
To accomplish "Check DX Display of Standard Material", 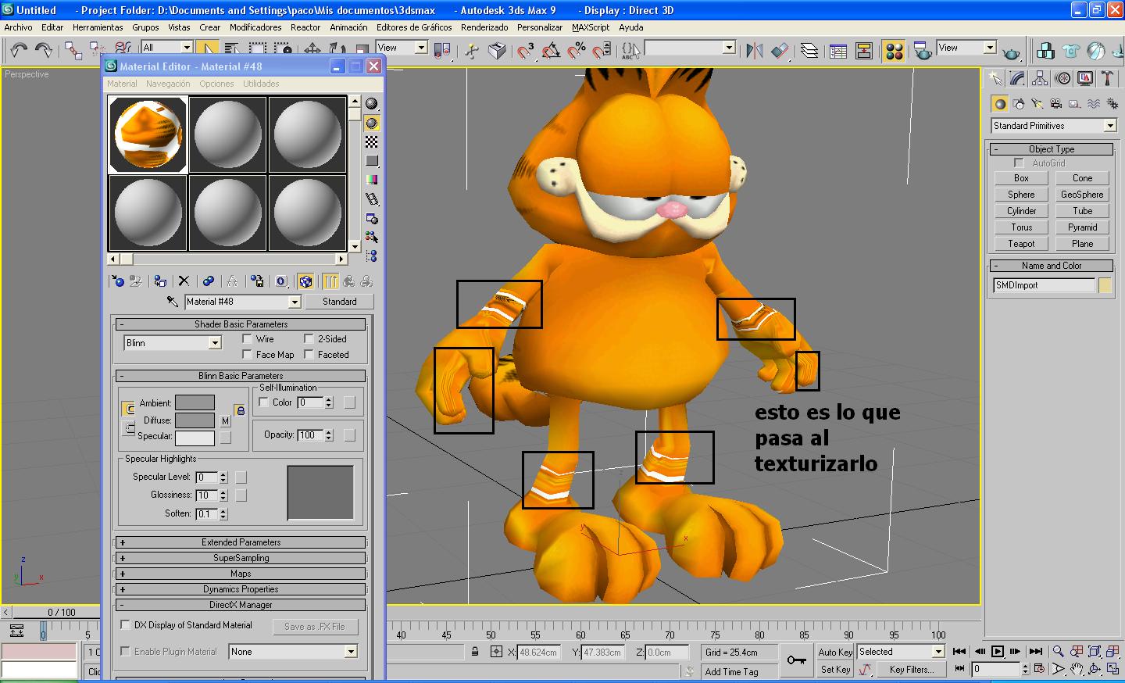I will tap(125, 625).
